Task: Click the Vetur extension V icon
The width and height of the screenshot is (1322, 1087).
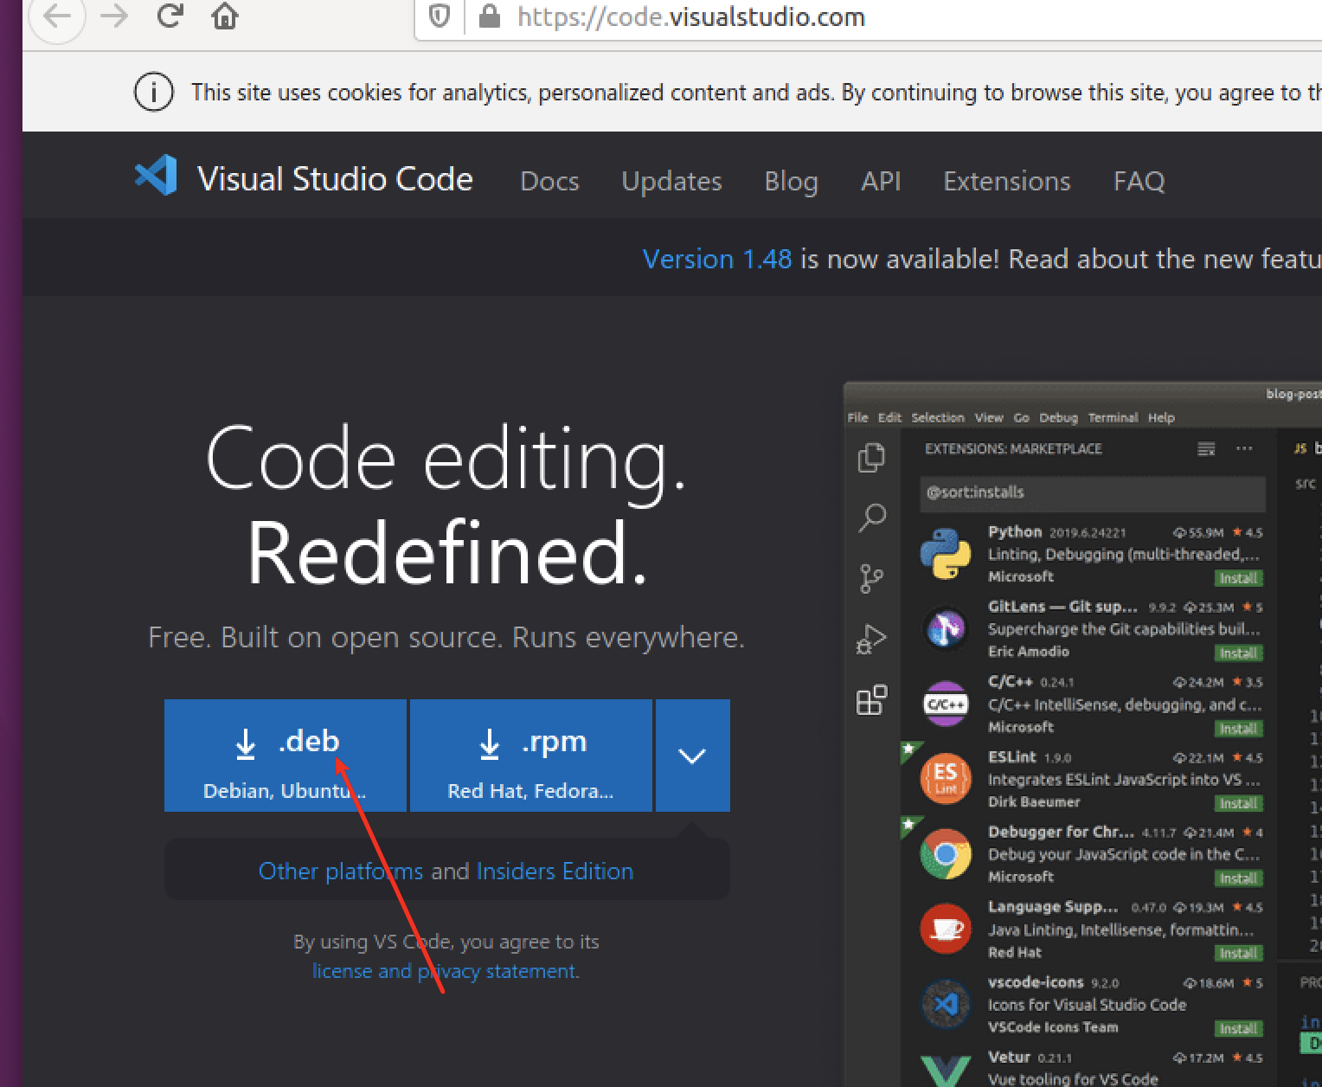Action: (x=946, y=1071)
